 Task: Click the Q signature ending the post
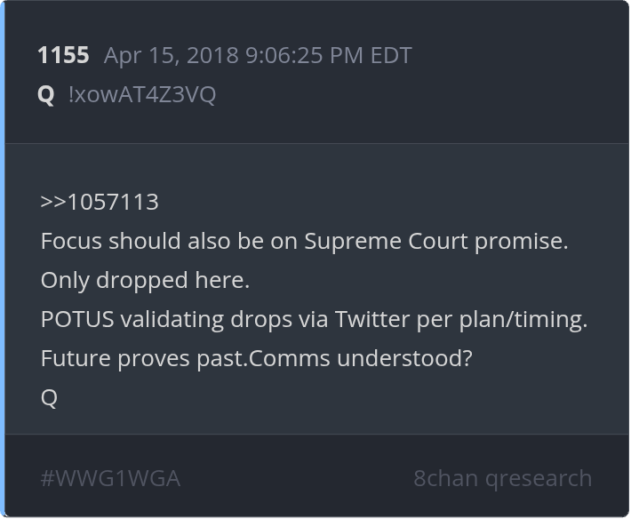point(49,397)
